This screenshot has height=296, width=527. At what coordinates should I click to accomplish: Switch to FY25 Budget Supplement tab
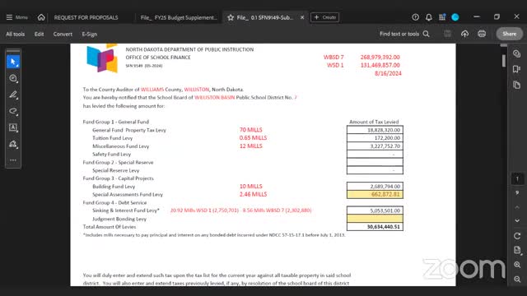pos(179,17)
